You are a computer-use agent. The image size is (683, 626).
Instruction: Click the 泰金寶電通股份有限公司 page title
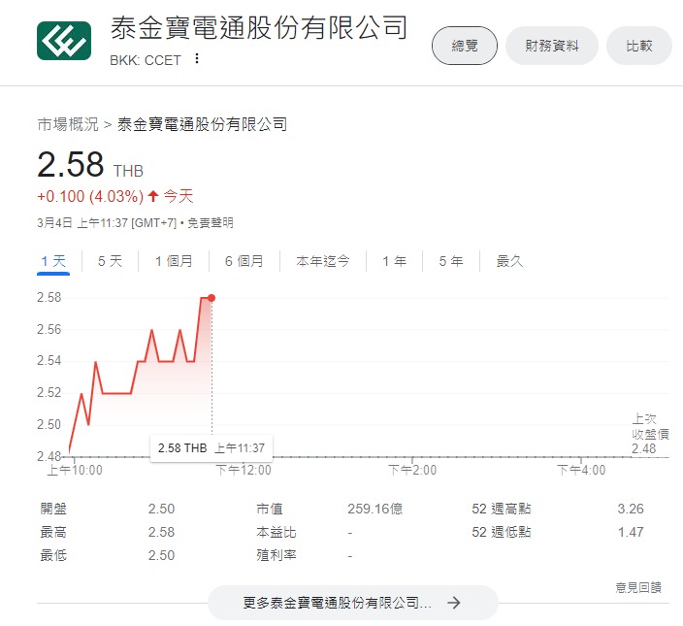[259, 27]
